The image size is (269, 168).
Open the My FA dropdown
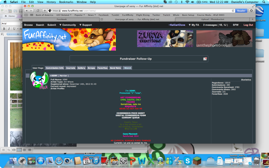click(194, 25)
